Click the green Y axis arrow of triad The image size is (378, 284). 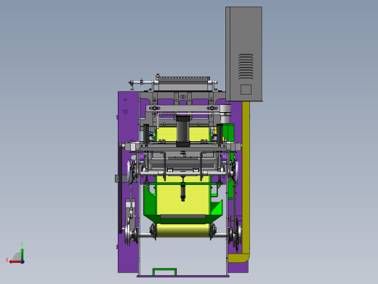[22, 254]
